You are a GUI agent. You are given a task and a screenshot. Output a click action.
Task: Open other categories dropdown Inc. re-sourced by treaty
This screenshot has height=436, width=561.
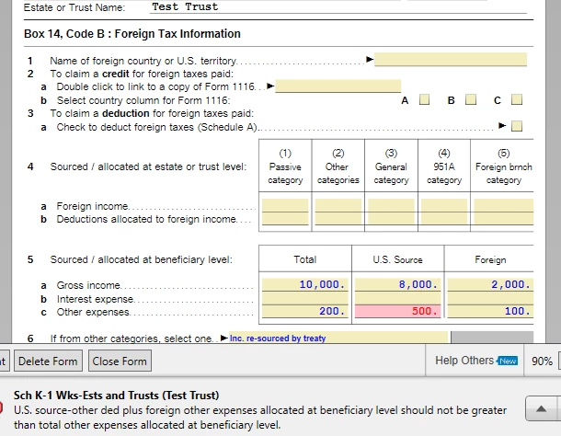[x=338, y=338]
